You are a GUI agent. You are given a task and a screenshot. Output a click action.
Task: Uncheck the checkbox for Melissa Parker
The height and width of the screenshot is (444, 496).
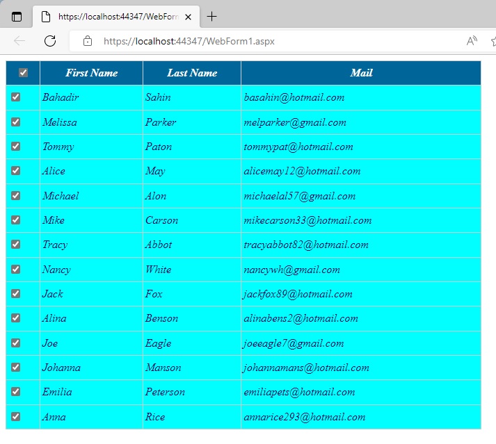coord(15,122)
